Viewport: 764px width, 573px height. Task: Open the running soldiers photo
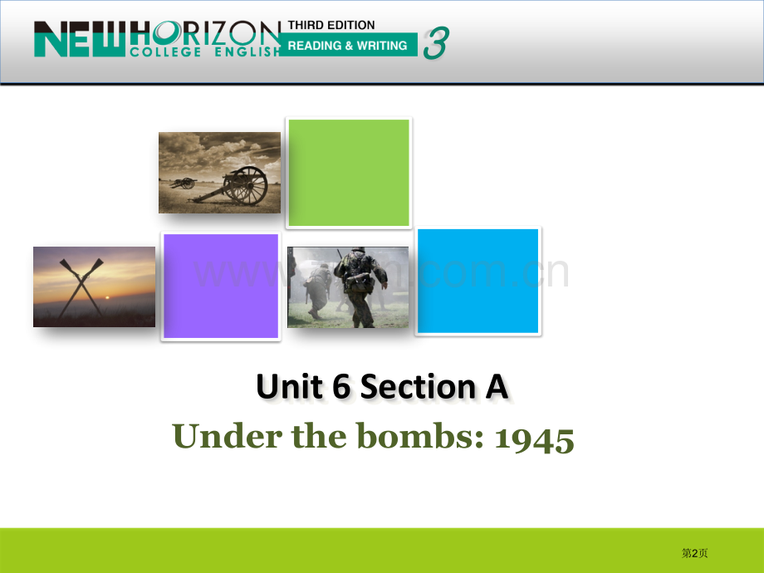[348, 286]
